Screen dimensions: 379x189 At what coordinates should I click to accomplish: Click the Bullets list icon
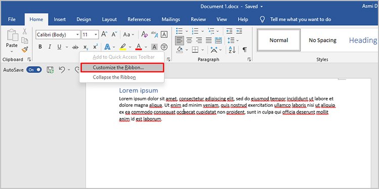(179, 31)
